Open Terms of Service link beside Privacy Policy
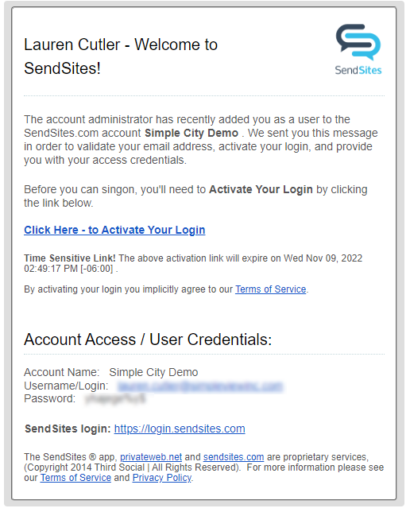The image size is (410, 512). coord(75,478)
